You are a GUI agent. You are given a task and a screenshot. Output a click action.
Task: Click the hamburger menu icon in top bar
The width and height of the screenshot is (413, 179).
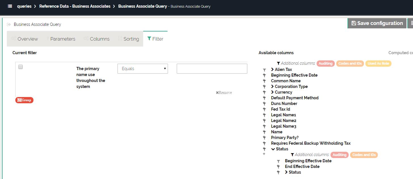(10, 6)
